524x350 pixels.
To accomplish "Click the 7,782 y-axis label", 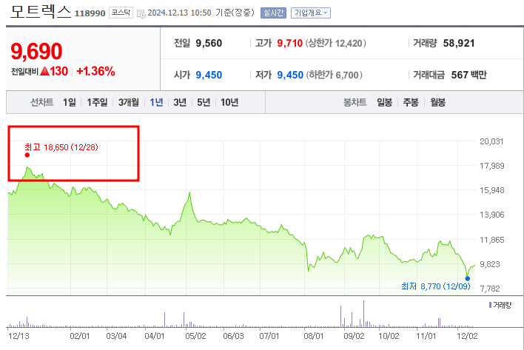I will pos(490,289).
